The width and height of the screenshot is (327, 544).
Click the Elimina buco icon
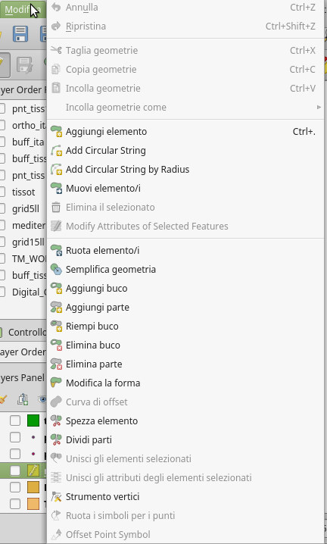(x=56, y=345)
